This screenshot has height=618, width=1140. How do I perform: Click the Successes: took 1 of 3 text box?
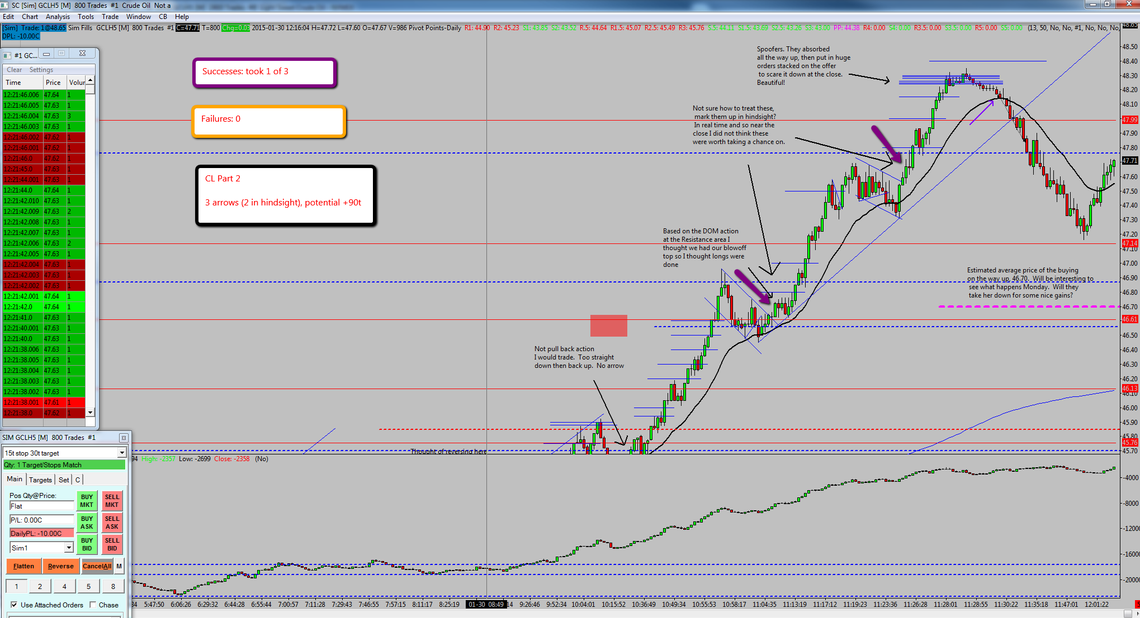click(264, 73)
